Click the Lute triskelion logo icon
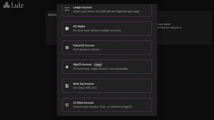 tap(7, 5)
